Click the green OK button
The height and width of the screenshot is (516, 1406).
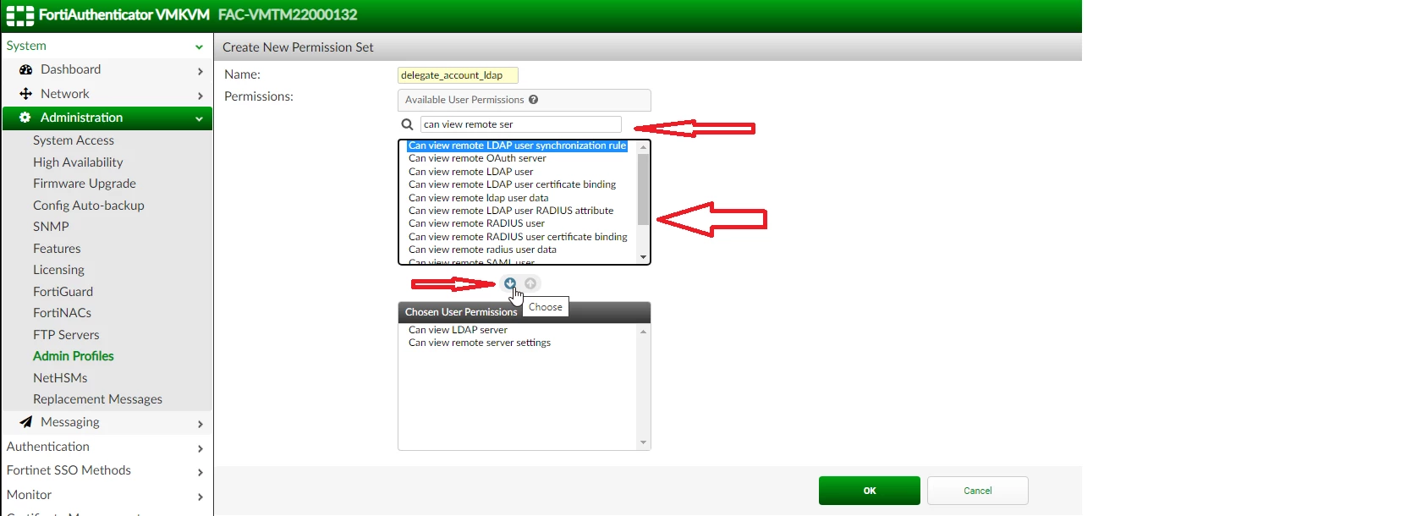point(870,491)
